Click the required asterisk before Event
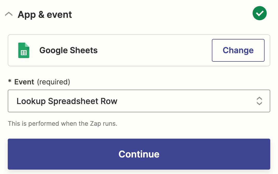 point(10,82)
